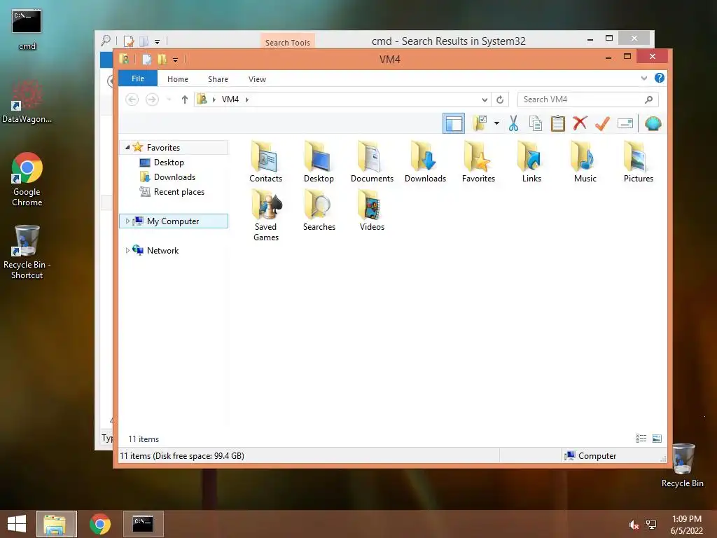The width and height of the screenshot is (717, 538).
Task: Click the Classic Shell settings icon
Action: (653, 123)
